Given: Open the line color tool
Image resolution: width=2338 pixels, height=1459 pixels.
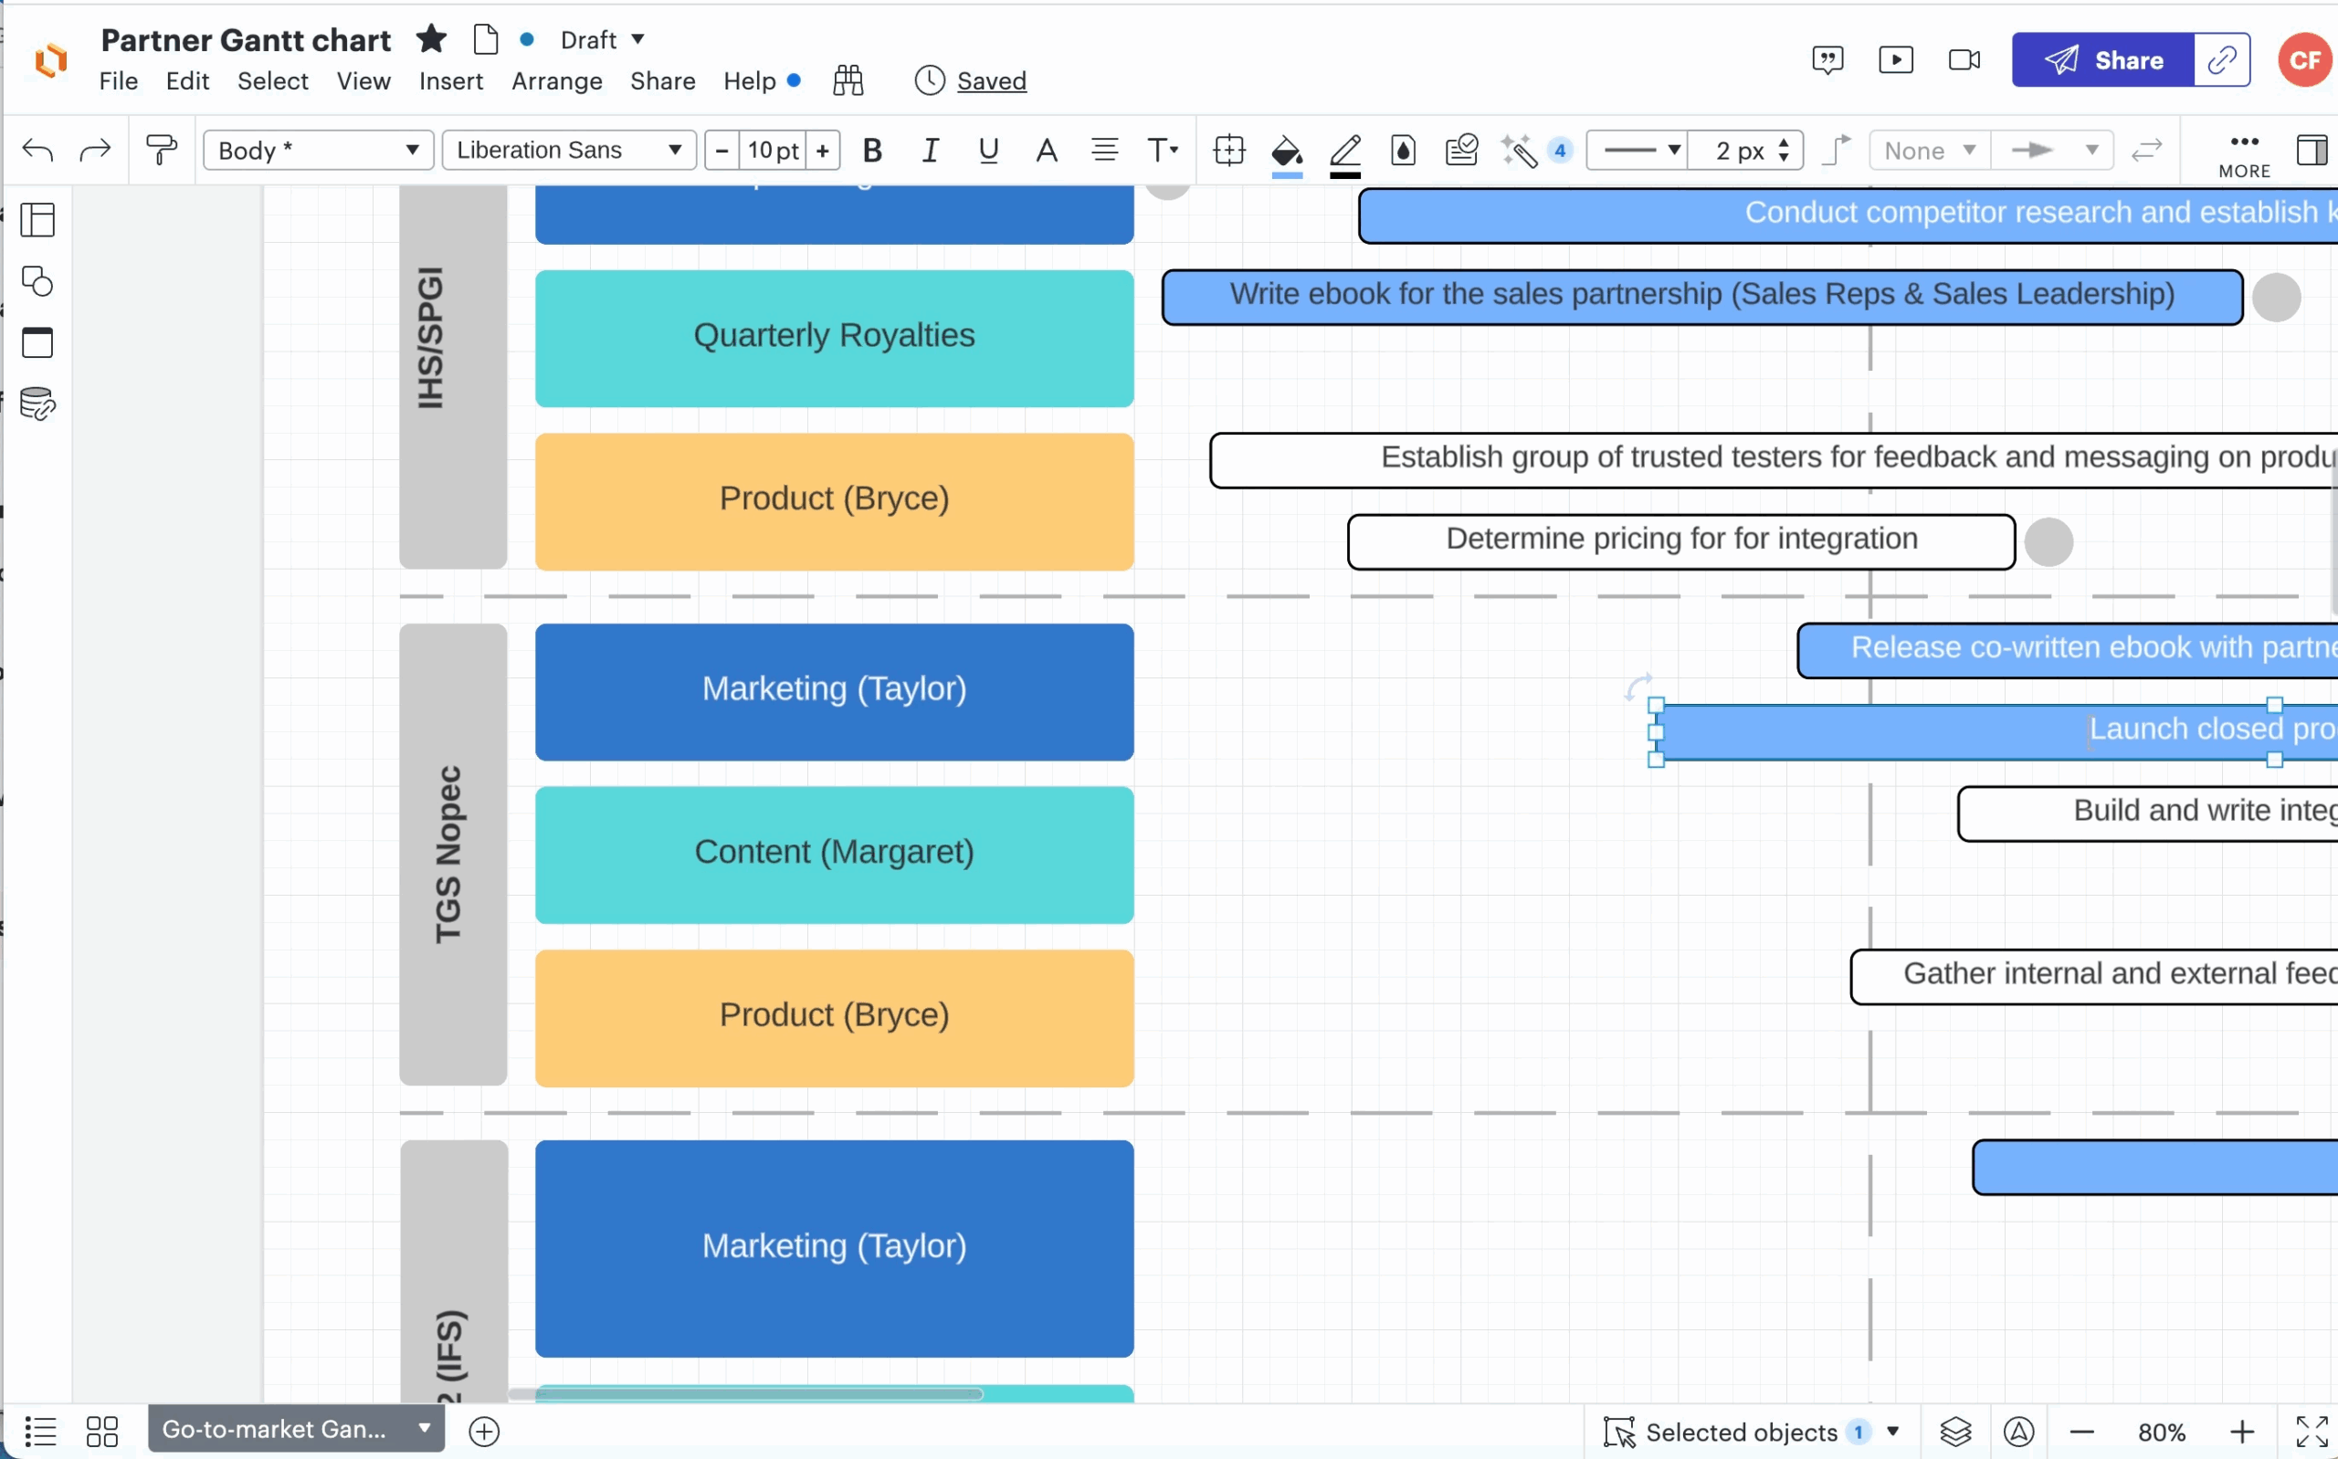Looking at the screenshot, I should (1345, 150).
